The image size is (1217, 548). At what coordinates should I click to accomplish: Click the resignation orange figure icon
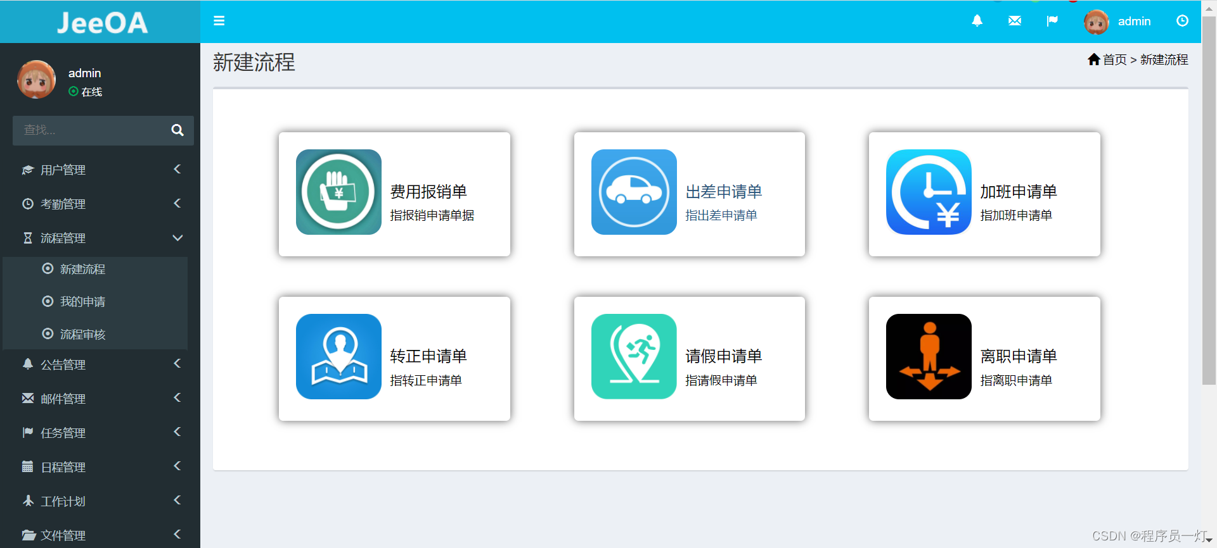point(929,356)
